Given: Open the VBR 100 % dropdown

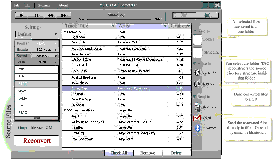Looking at the screenshot, I should click(45, 62).
